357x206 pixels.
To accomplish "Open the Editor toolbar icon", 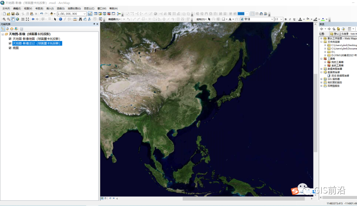I will [x=90, y=14].
